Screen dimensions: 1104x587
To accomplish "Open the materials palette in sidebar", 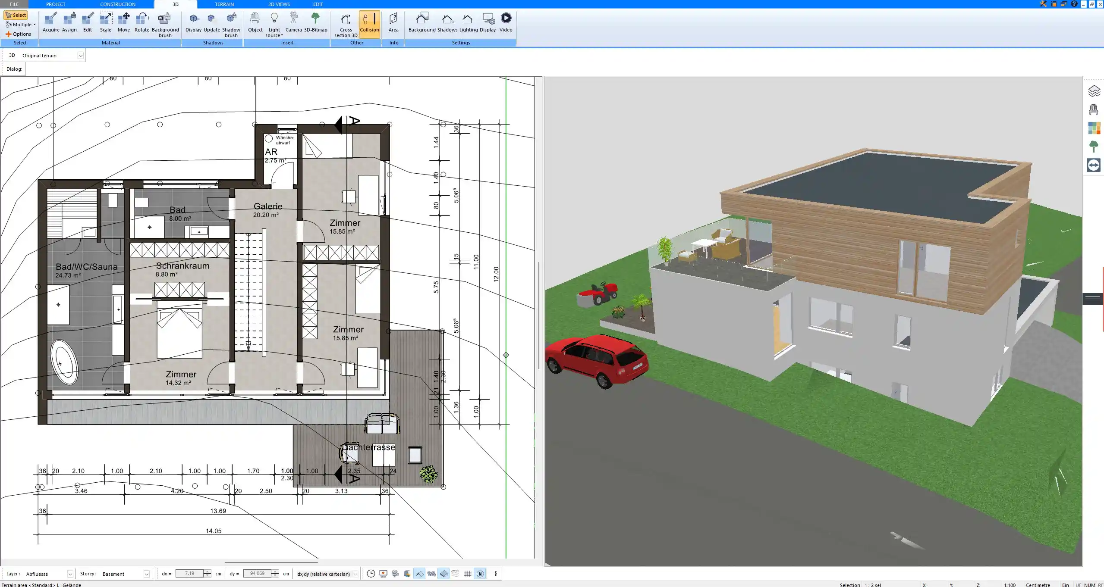I will point(1094,128).
